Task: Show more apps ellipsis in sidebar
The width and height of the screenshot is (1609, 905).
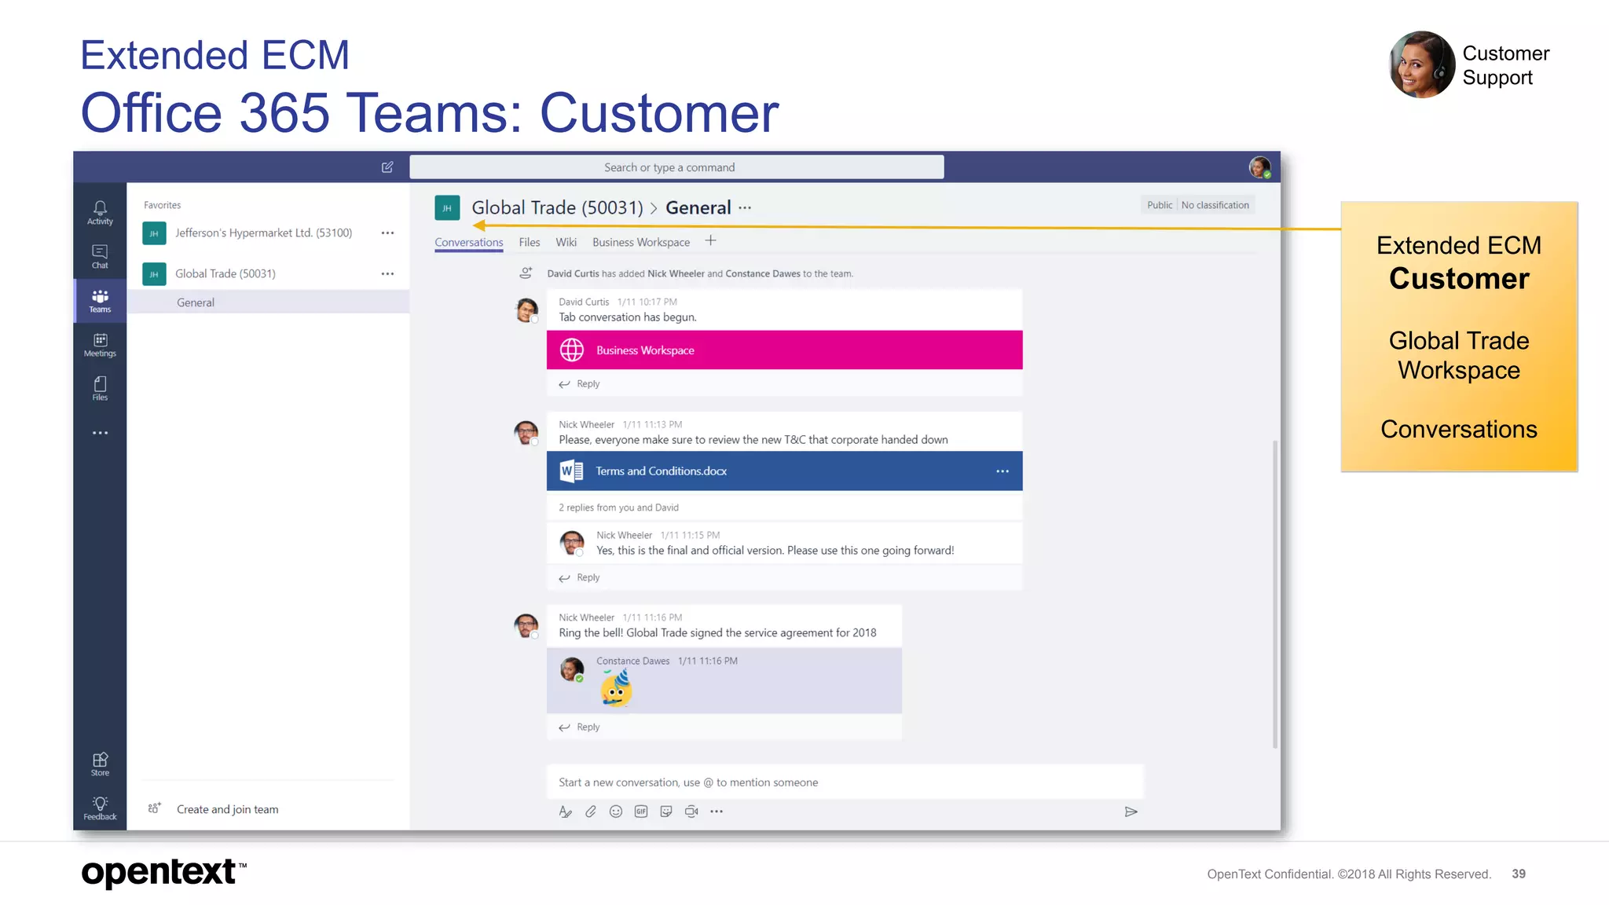Action: (100, 433)
